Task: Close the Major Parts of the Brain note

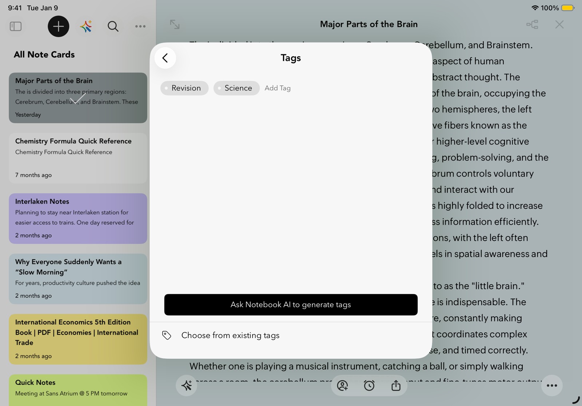Action: [x=559, y=24]
